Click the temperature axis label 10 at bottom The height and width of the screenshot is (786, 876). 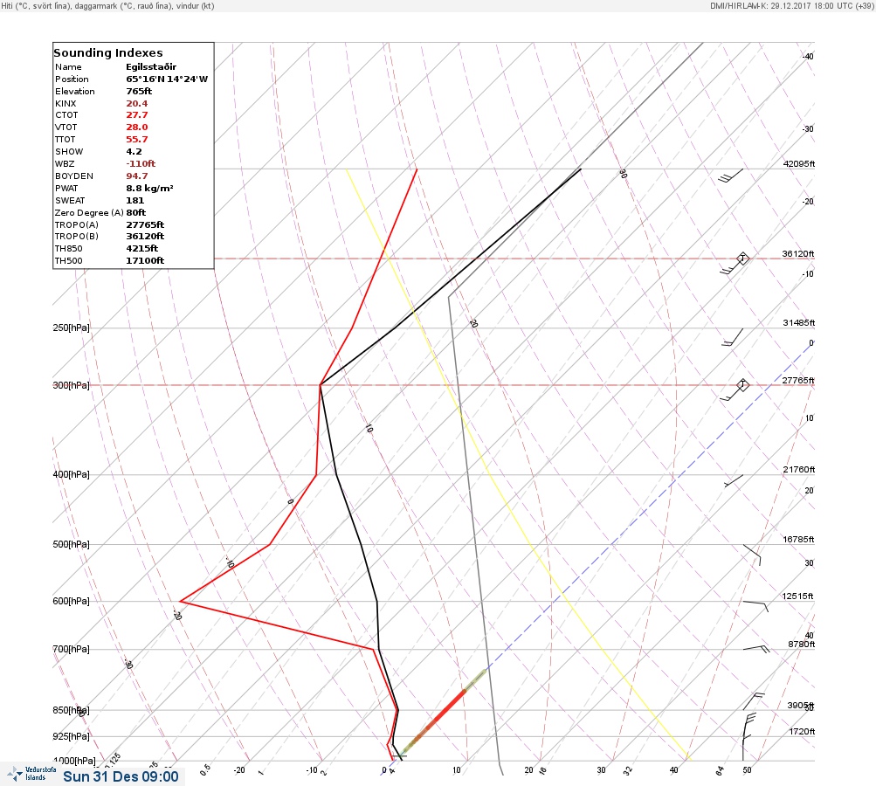pyautogui.click(x=457, y=769)
